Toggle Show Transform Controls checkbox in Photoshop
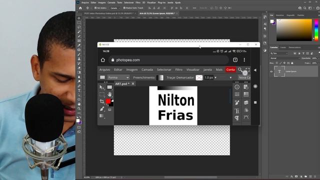 124,8
